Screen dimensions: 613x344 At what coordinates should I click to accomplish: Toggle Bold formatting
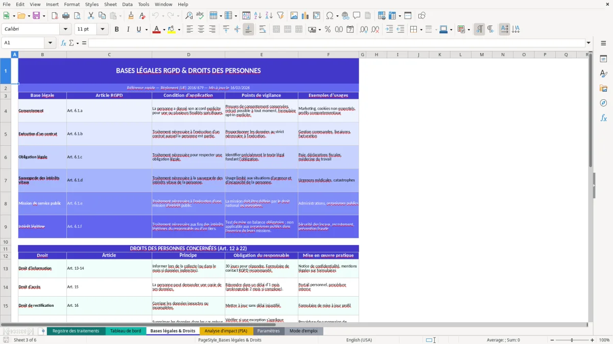pyautogui.click(x=116, y=30)
